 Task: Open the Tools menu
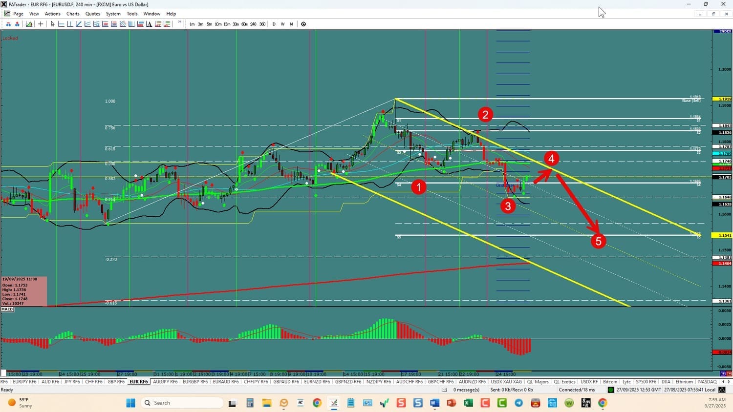coord(132,14)
